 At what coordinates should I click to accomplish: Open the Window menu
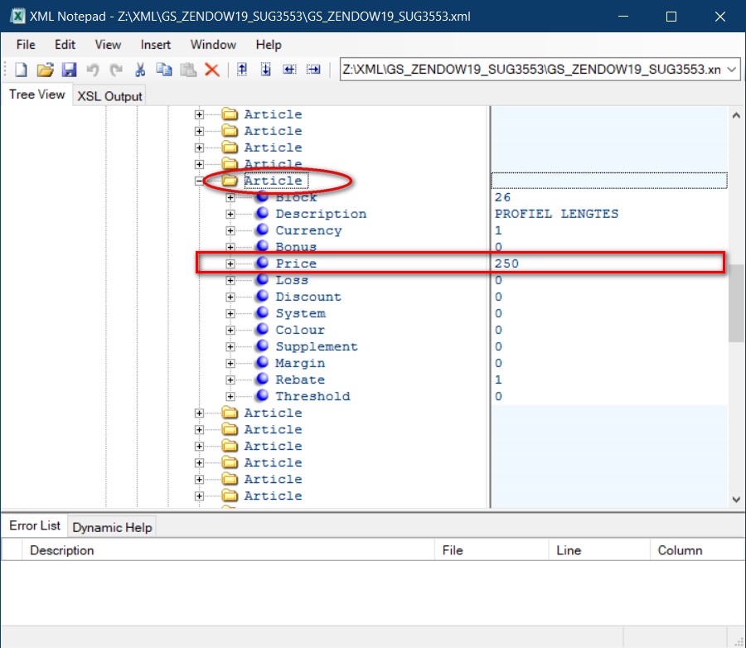coord(213,45)
